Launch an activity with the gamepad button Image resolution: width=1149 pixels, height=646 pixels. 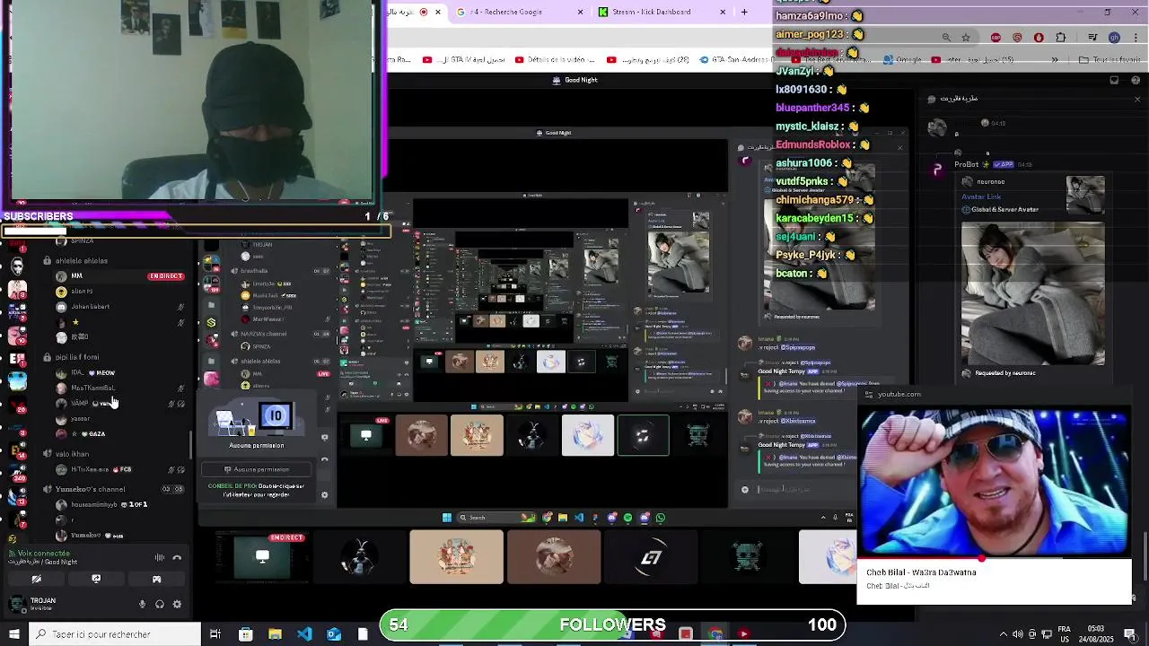tap(156, 579)
